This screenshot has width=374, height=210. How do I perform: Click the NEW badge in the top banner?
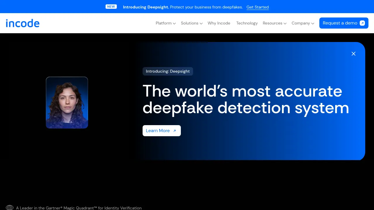[111, 6]
